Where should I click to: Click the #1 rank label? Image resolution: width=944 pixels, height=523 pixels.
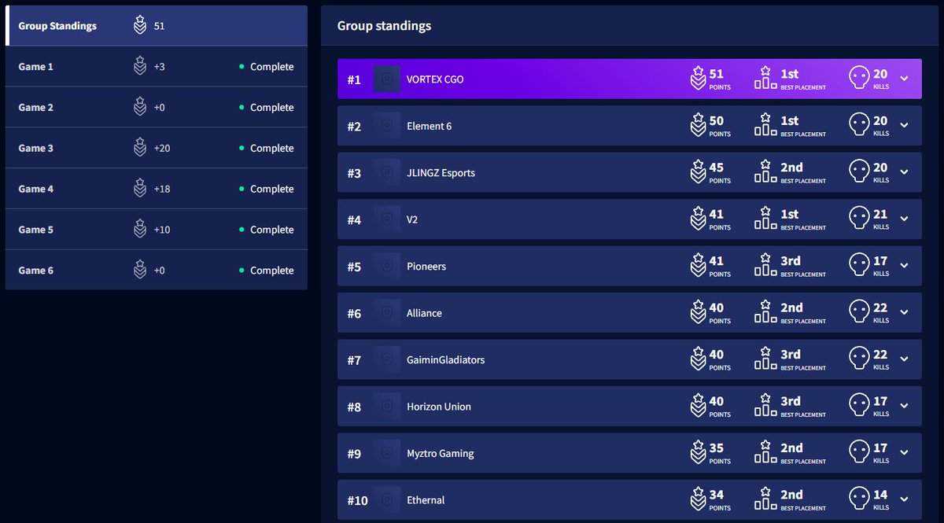pos(354,79)
